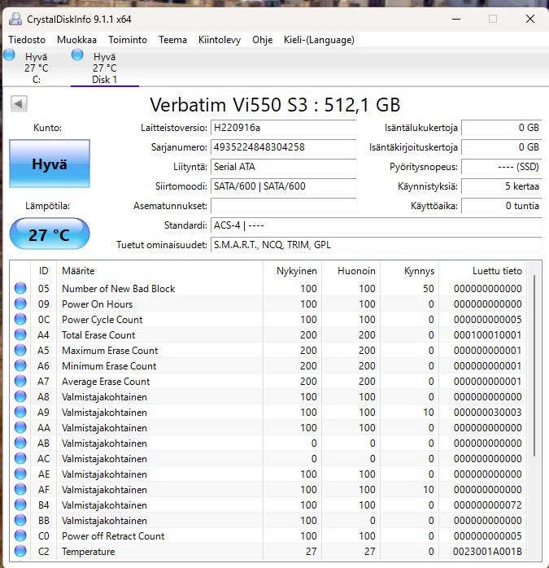Click the Luettu tieto column header
The height and width of the screenshot is (568, 549).
tap(483, 271)
